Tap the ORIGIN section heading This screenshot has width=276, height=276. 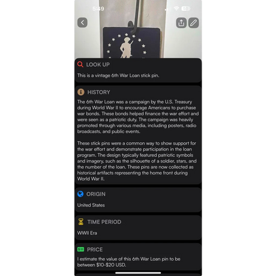tap(96, 194)
